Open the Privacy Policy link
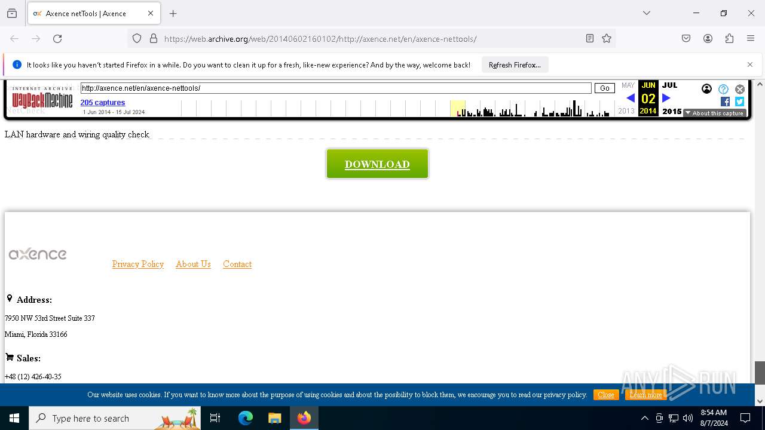Screen dimensions: 765x430 click(138, 264)
